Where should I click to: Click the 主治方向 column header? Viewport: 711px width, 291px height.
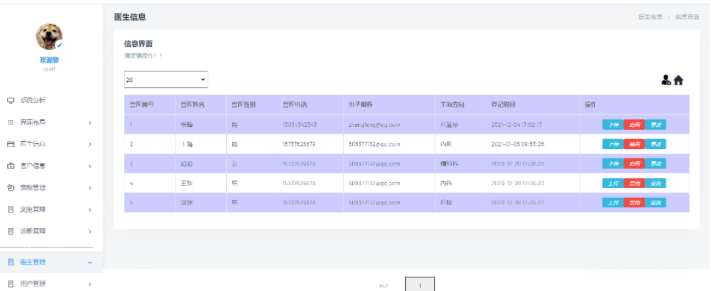[452, 105]
